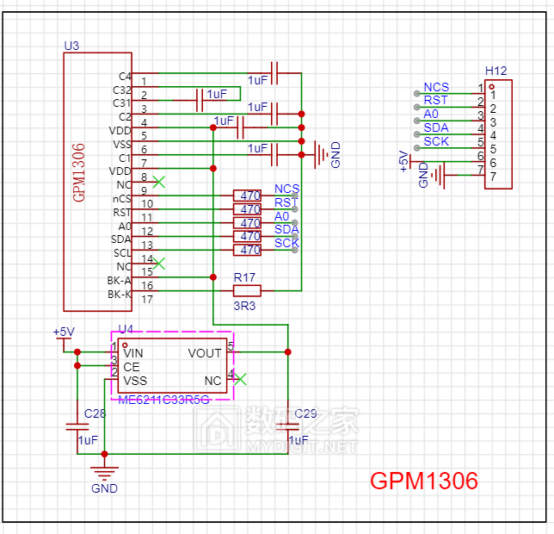
Task: Click the VOUT pin label on U4
Action: coord(205,353)
